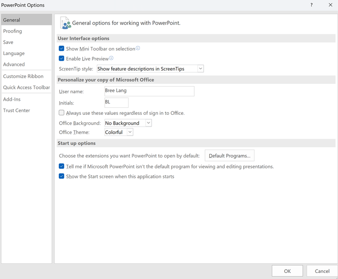The image size is (338, 279).
Task: Click the 'Choose the extensions' text
Action: 130,156
